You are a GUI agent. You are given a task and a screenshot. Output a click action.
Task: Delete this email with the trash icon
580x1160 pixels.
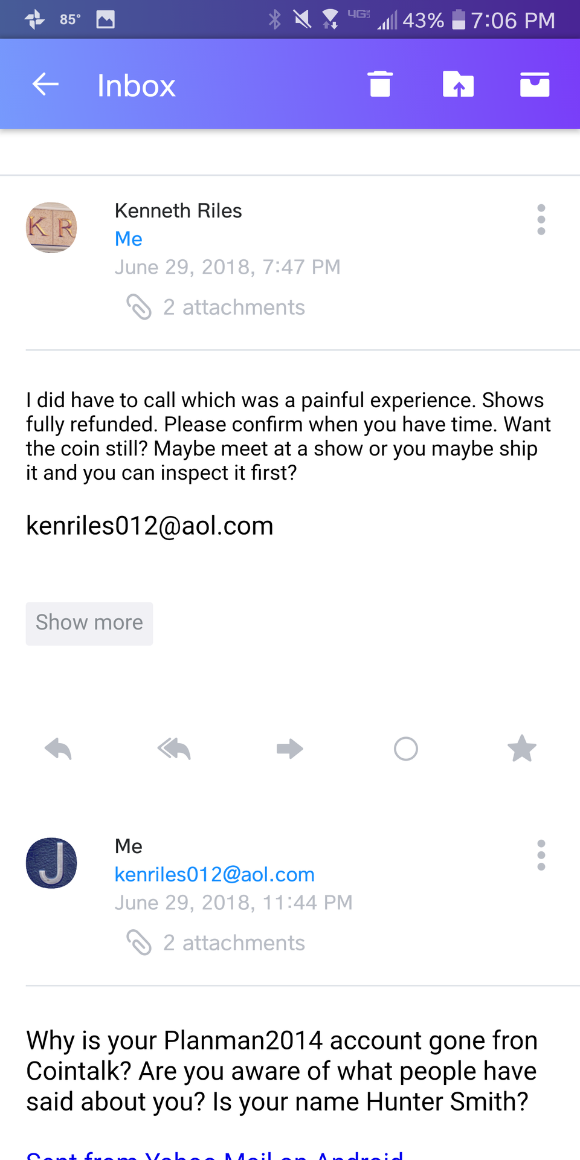pyautogui.click(x=380, y=85)
